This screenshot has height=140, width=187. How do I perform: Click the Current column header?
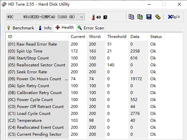click(78, 37)
